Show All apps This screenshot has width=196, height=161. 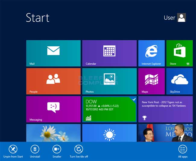tap(183, 151)
